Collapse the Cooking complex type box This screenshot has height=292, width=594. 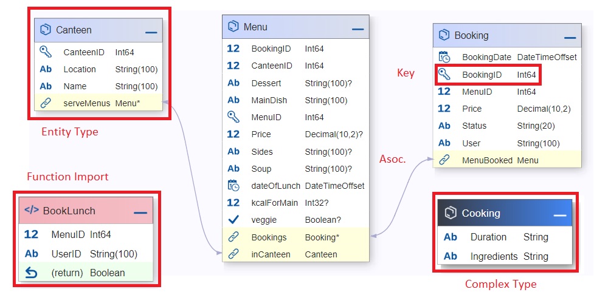(560, 215)
